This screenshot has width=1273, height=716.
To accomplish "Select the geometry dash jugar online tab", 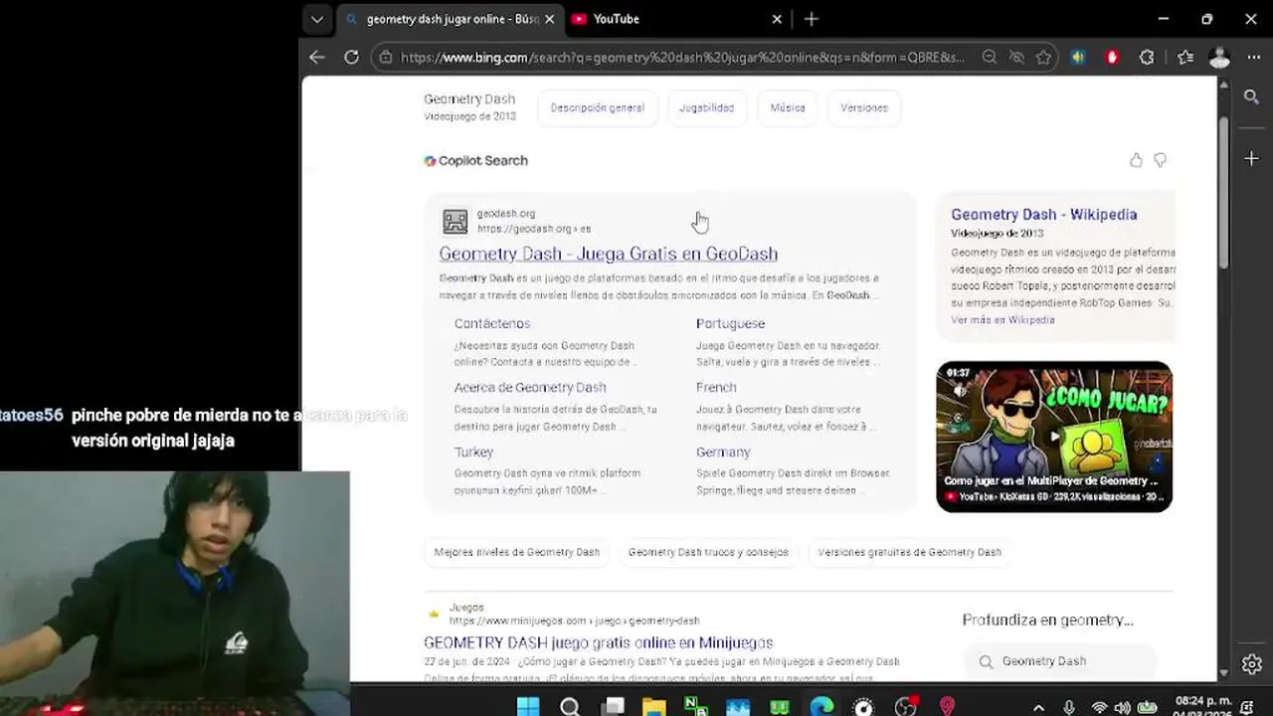I will 453,19.
